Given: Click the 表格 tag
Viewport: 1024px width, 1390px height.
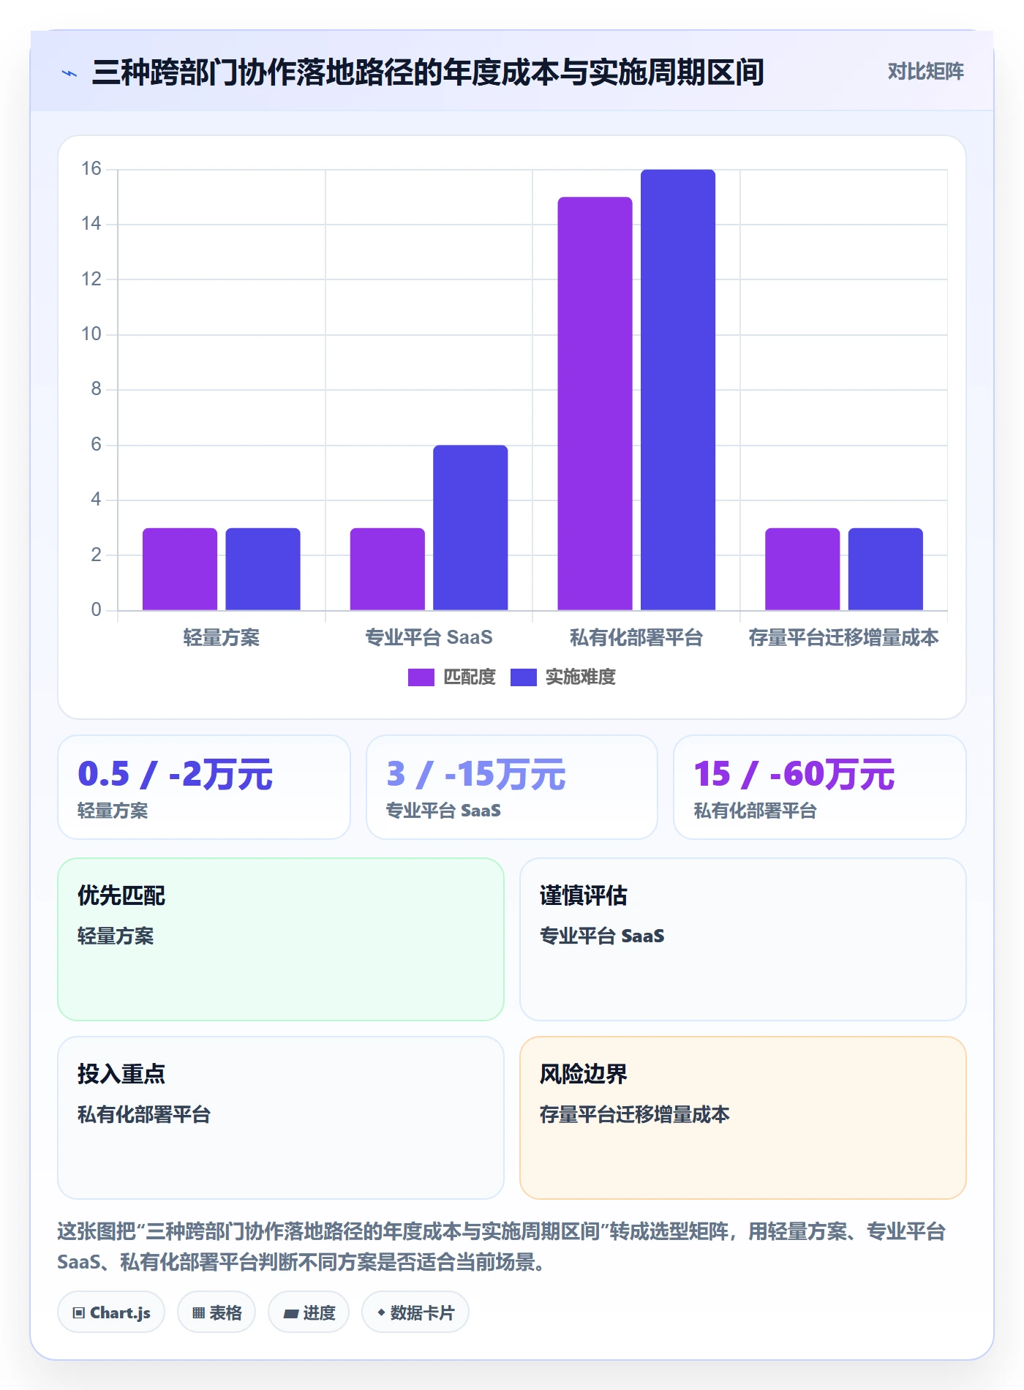Looking at the screenshot, I should [217, 1312].
